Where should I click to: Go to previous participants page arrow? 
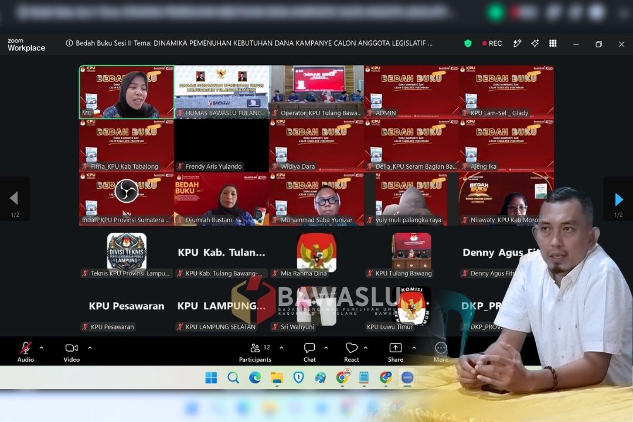pyautogui.click(x=15, y=198)
